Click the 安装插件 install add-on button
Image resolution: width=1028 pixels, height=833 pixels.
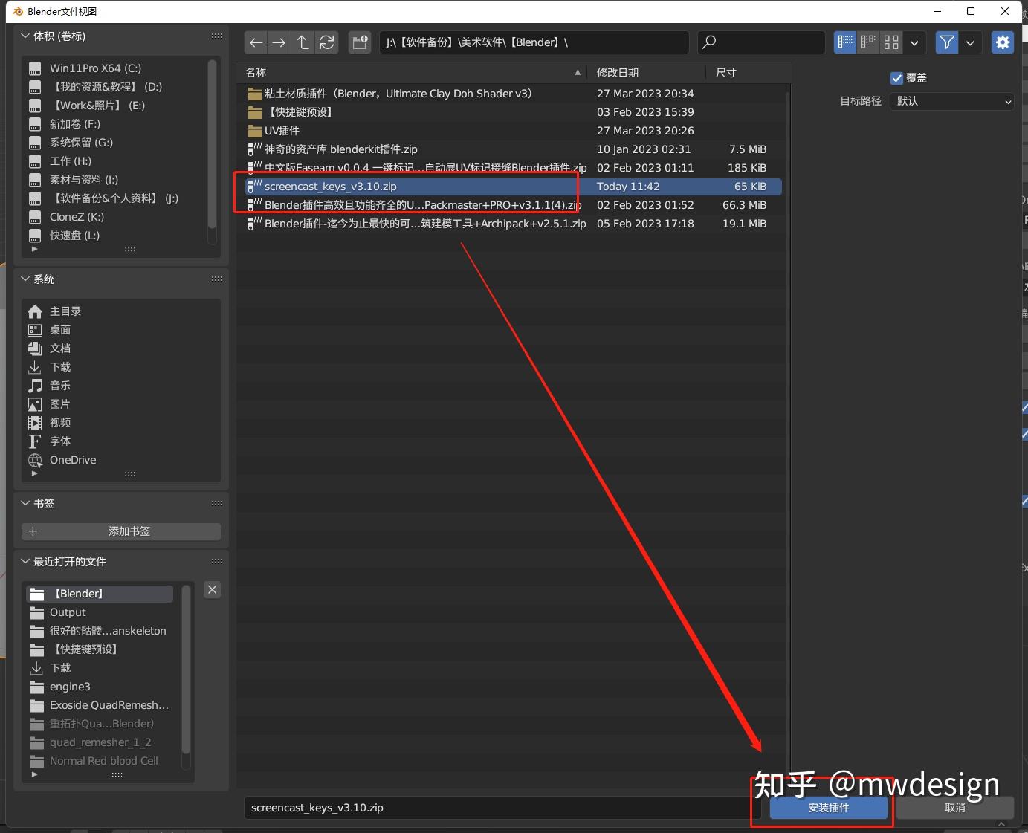(x=830, y=808)
